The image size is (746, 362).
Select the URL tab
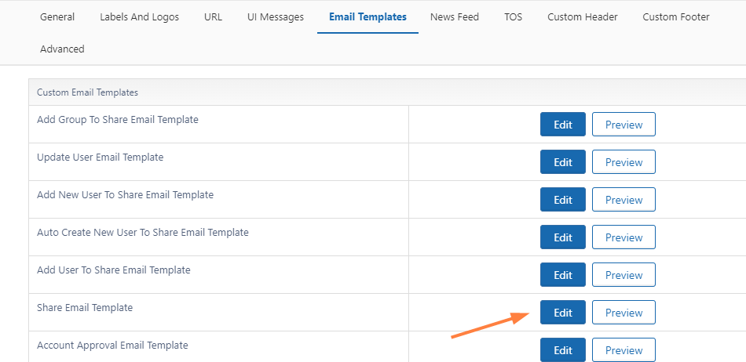tap(213, 17)
